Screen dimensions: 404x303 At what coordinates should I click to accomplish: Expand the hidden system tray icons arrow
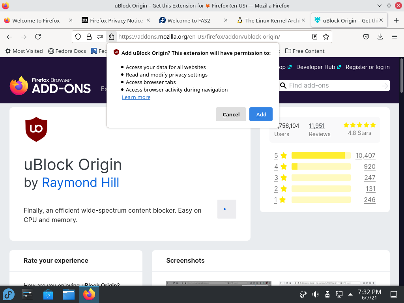(x=350, y=294)
